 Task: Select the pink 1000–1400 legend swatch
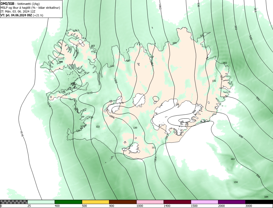(x=150, y=202)
